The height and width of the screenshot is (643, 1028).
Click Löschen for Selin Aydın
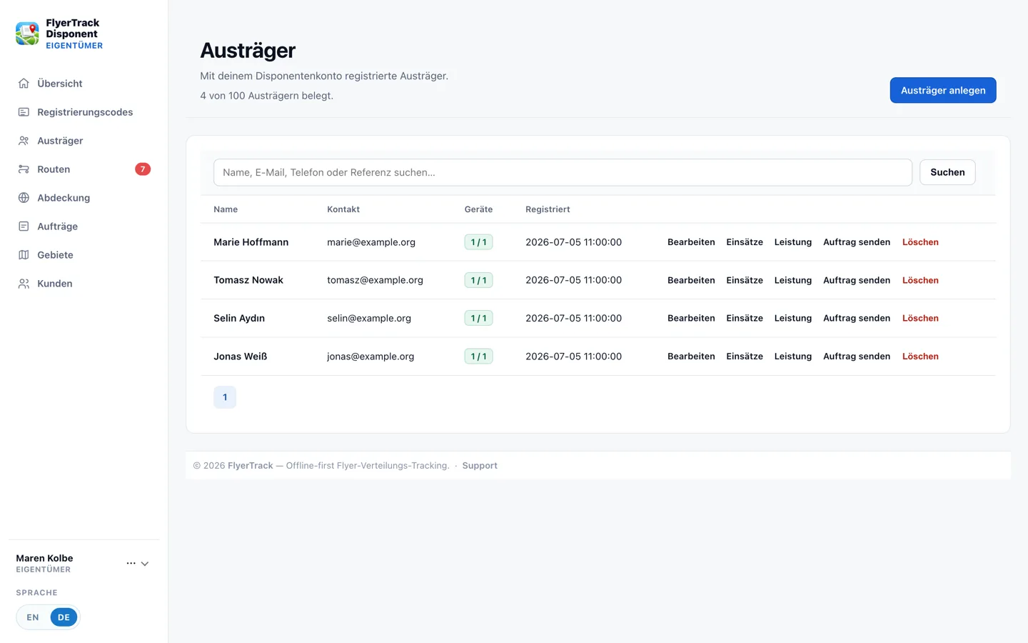pyautogui.click(x=920, y=318)
